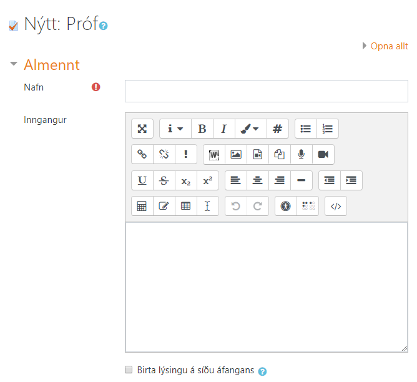Image resolution: width=417 pixels, height=382 pixels.
Task: Click the video camera record icon
Action: [x=323, y=154]
